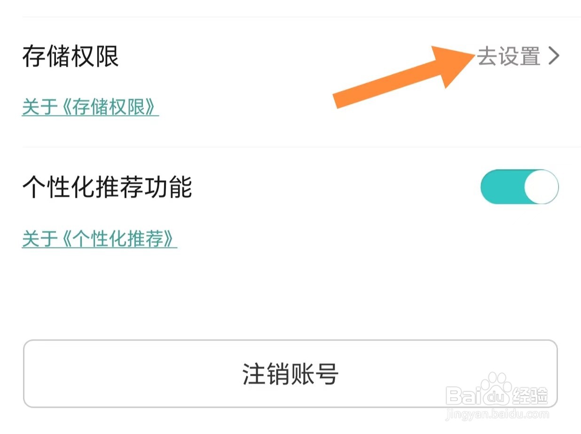
Task: Select the 个性化推荐功能 label text
Action: (x=107, y=187)
